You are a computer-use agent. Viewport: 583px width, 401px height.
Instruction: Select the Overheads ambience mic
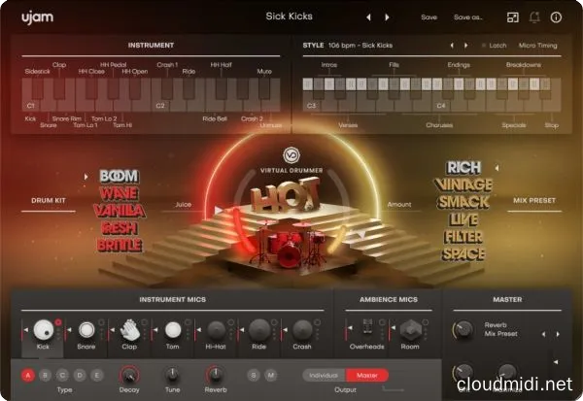tap(365, 330)
